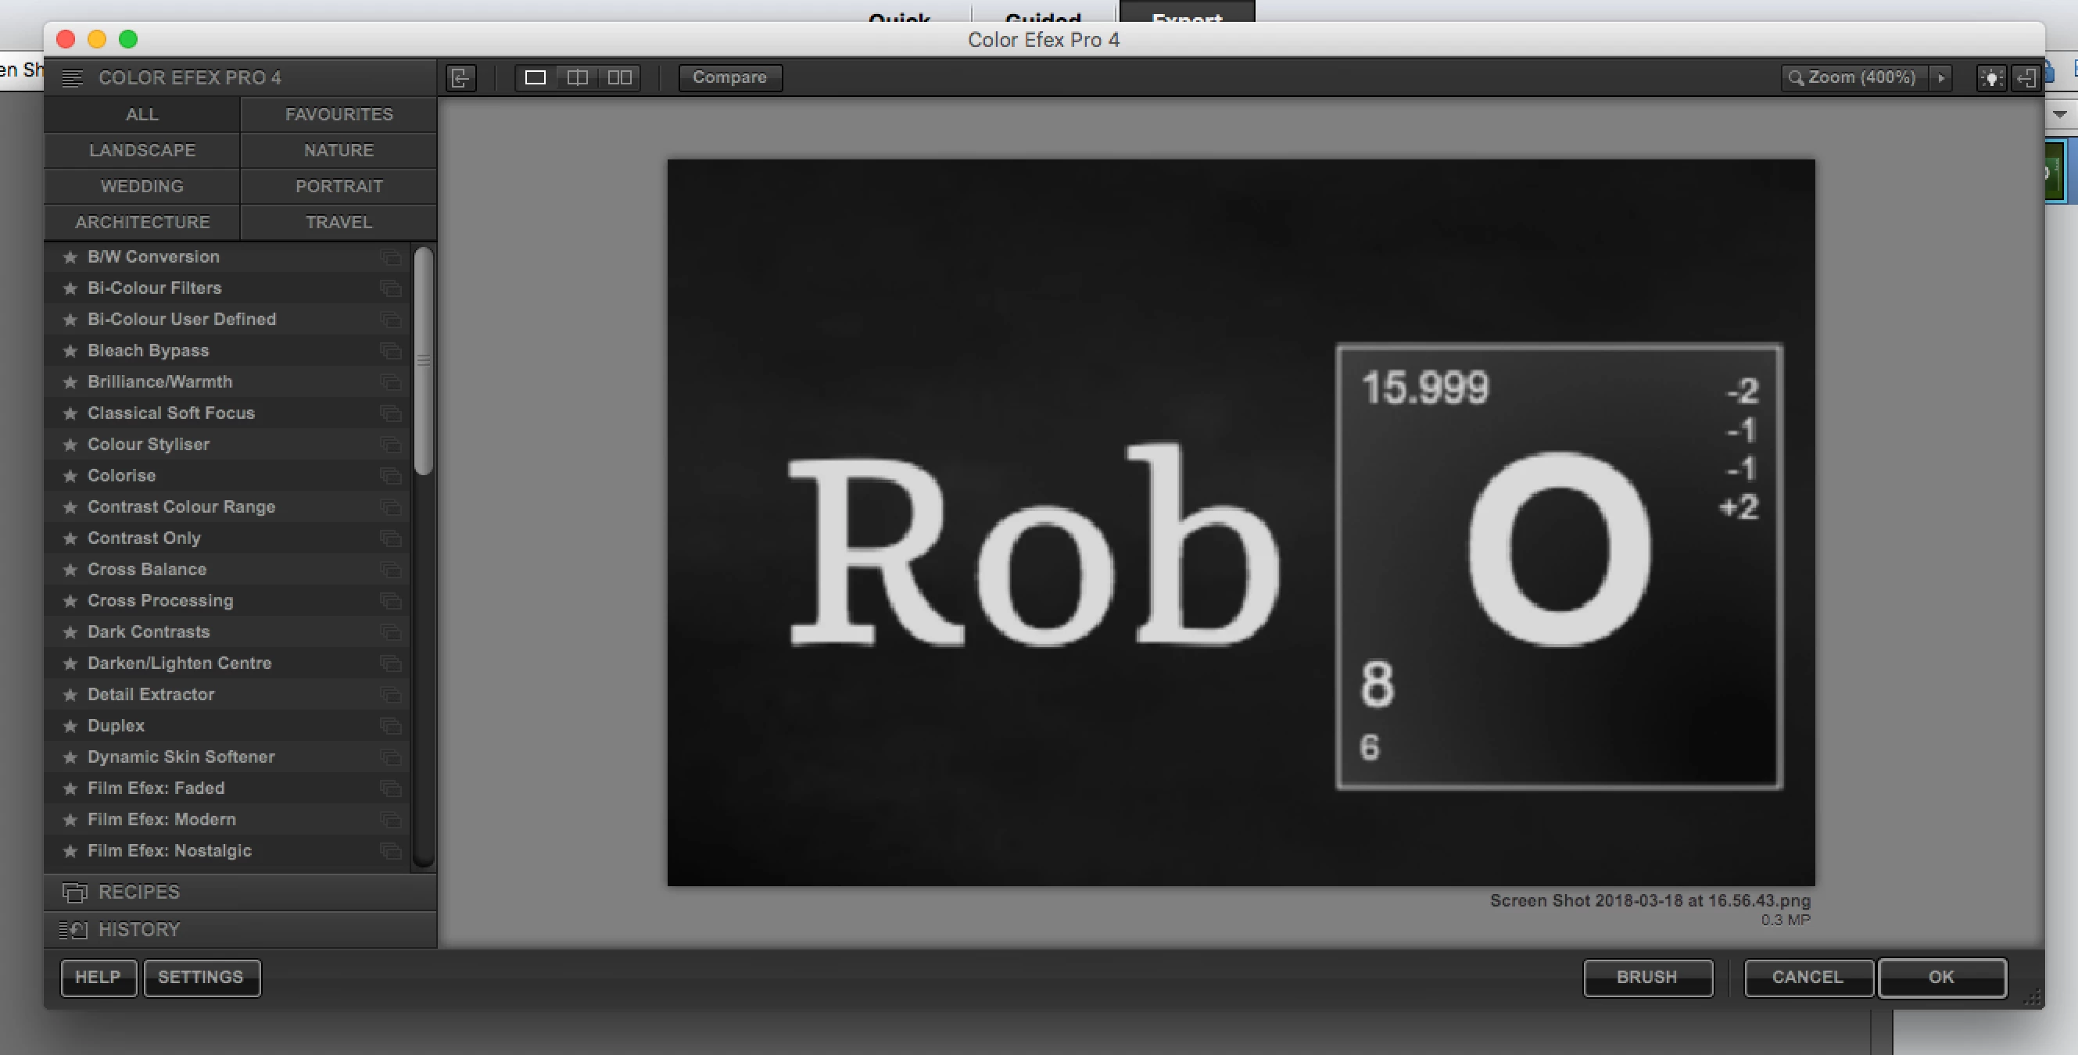Screen dimensions: 2078x1055
Task: Click the Brush button
Action: pyautogui.click(x=1647, y=978)
